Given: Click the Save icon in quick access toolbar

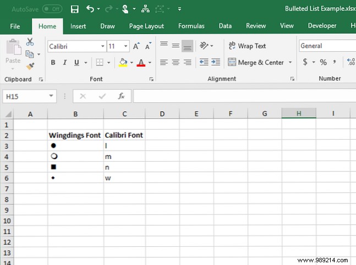Looking at the screenshot, I should coord(74,9).
